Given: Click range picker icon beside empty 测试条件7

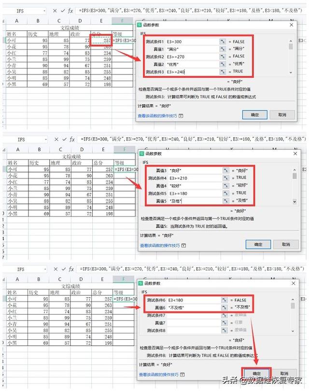Looking at the screenshot, I should click(x=225, y=316).
